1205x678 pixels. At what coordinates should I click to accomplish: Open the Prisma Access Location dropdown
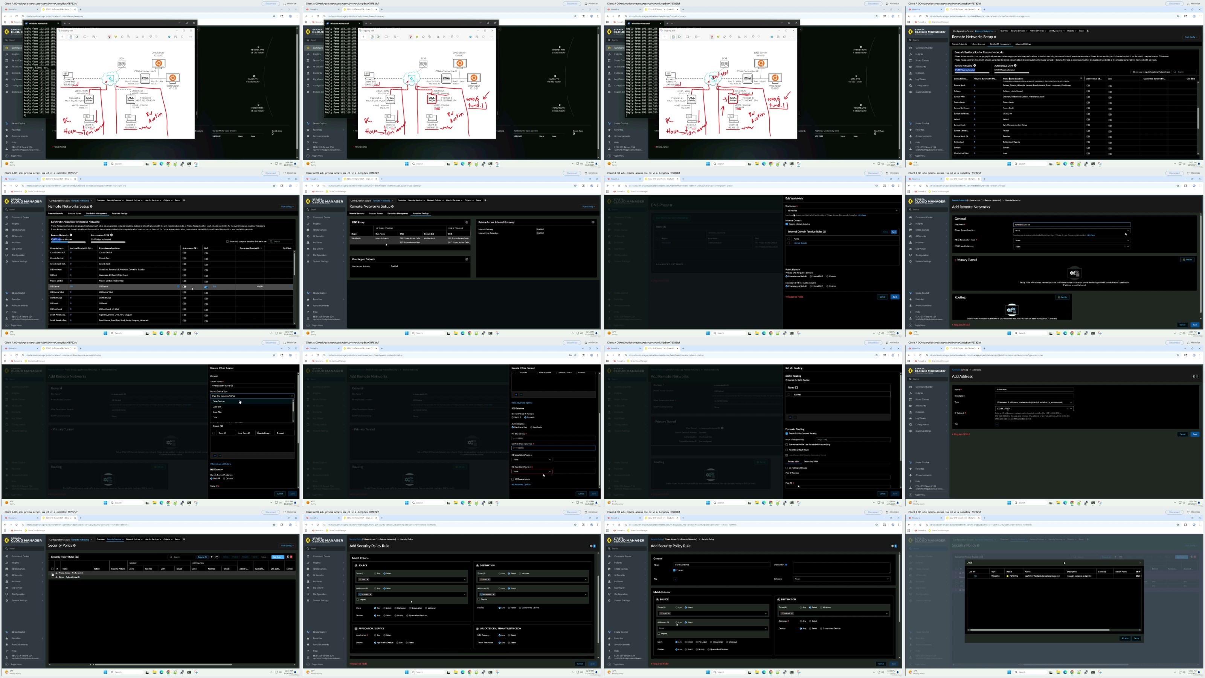[x=1072, y=231]
